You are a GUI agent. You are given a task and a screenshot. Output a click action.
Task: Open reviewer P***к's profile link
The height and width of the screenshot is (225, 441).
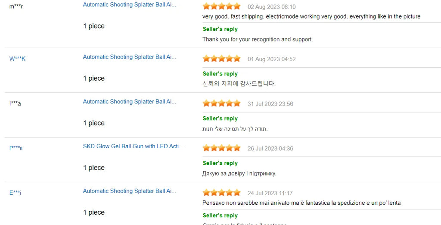pyautogui.click(x=16, y=148)
